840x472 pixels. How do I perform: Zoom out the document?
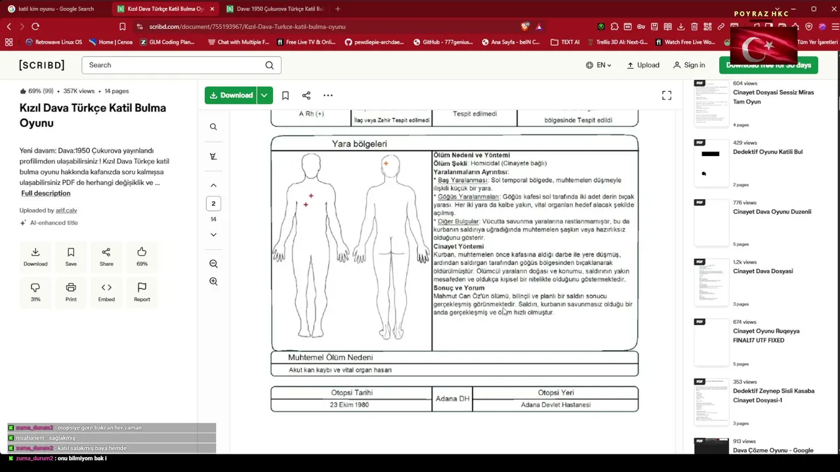click(213, 264)
